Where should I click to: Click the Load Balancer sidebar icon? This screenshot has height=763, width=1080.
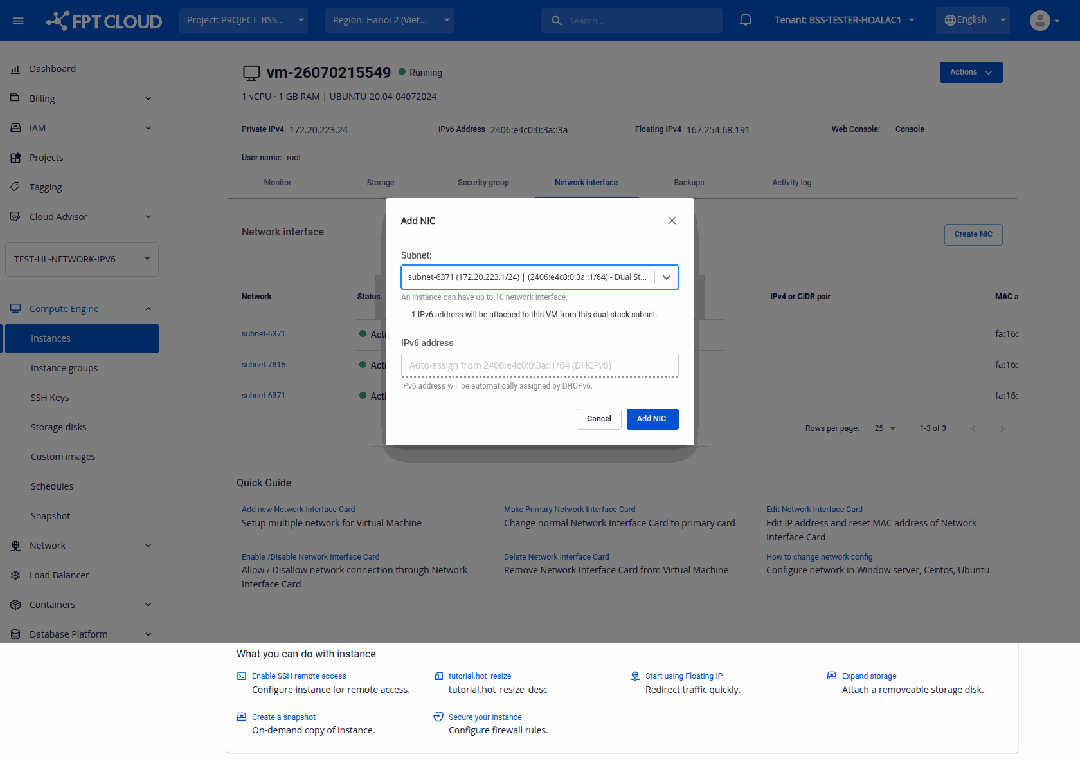click(15, 575)
